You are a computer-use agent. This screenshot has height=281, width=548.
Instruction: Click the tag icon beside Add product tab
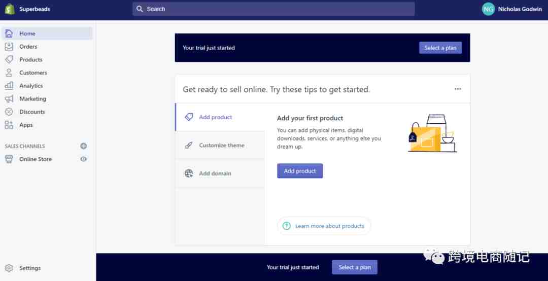tap(189, 117)
